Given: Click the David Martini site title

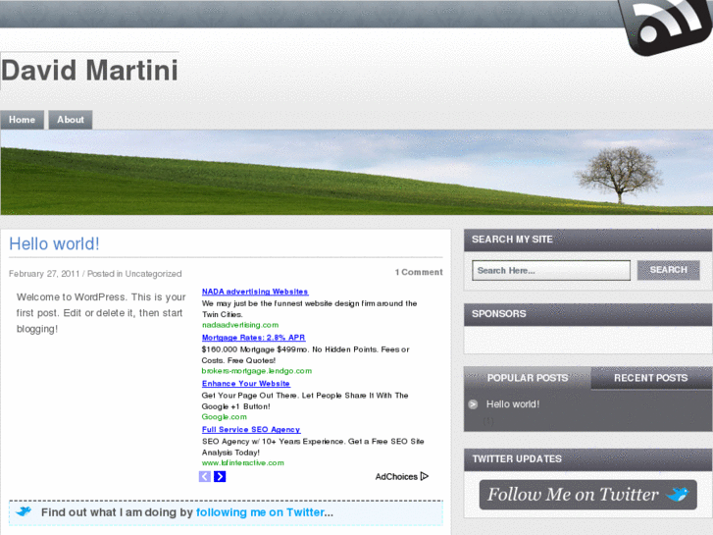Looking at the screenshot, I should (x=89, y=71).
